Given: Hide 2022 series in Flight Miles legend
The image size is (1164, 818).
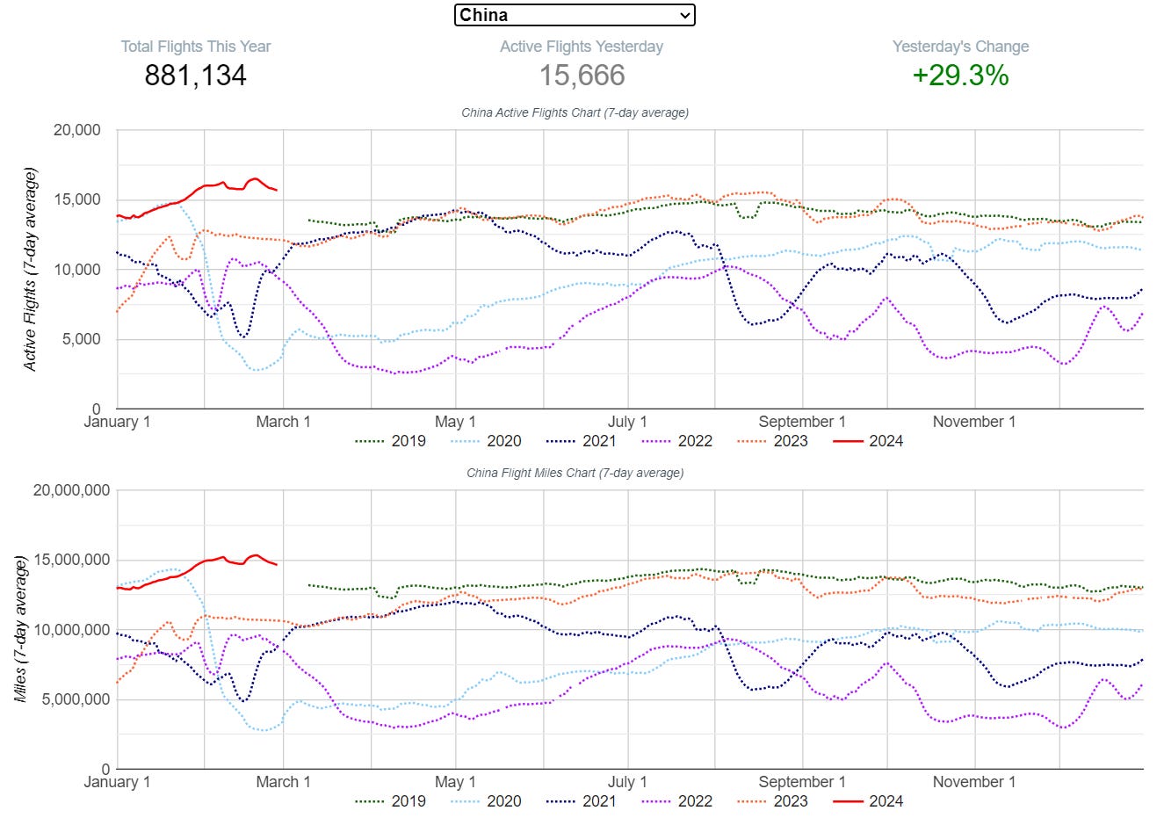Looking at the screenshot, I should coord(676,801).
